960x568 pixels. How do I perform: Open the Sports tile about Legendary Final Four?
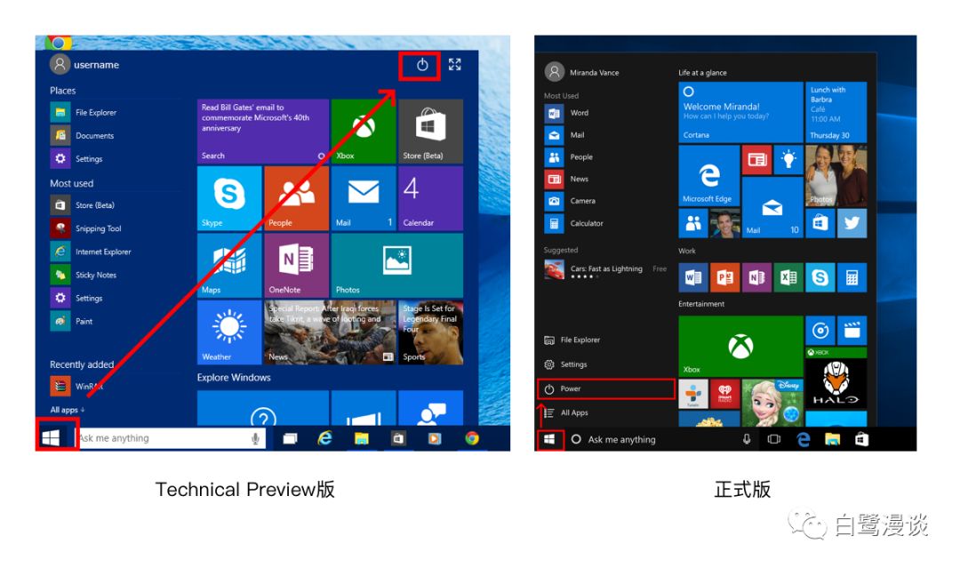click(x=430, y=332)
